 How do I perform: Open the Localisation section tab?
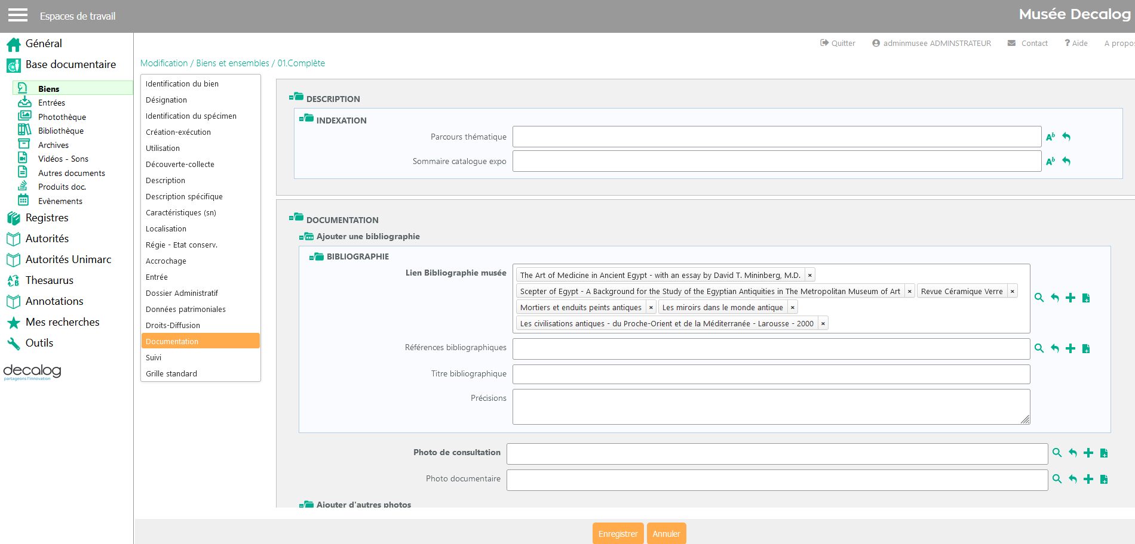pos(166,229)
